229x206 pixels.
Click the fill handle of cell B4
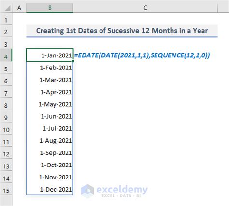73,61
